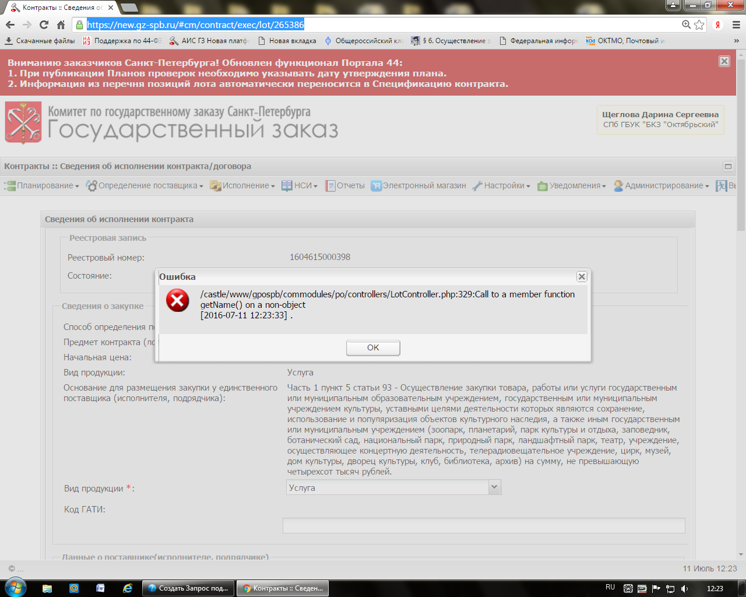Screen dimensions: 746x597
Task: Open the network tray icon
Action: 670,588
